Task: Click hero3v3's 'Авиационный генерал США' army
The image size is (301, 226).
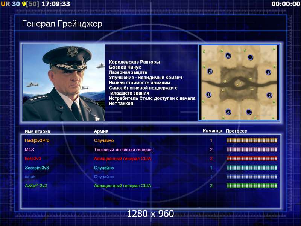Action: pyautogui.click(x=123, y=159)
